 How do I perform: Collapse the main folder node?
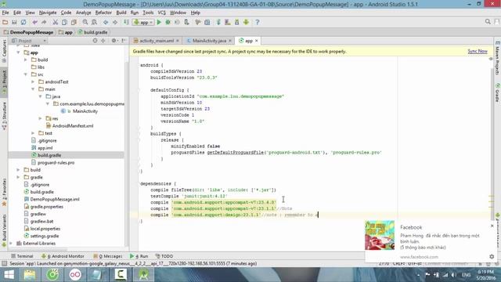pos(33,89)
